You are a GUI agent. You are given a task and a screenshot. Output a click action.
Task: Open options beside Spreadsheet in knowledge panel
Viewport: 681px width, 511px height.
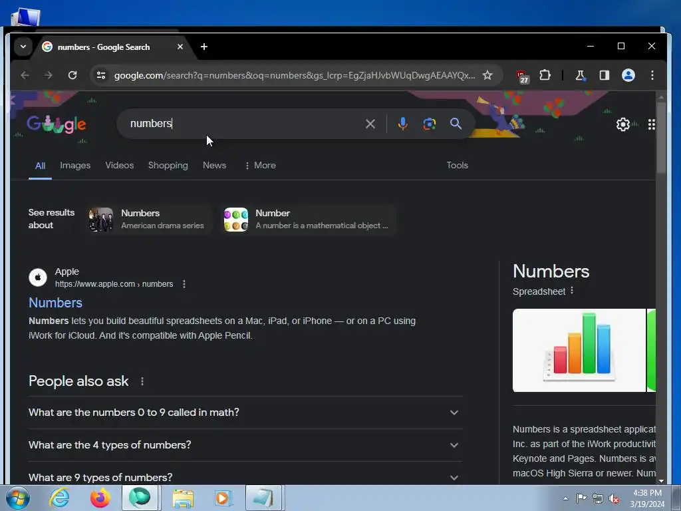pos(572,291)
